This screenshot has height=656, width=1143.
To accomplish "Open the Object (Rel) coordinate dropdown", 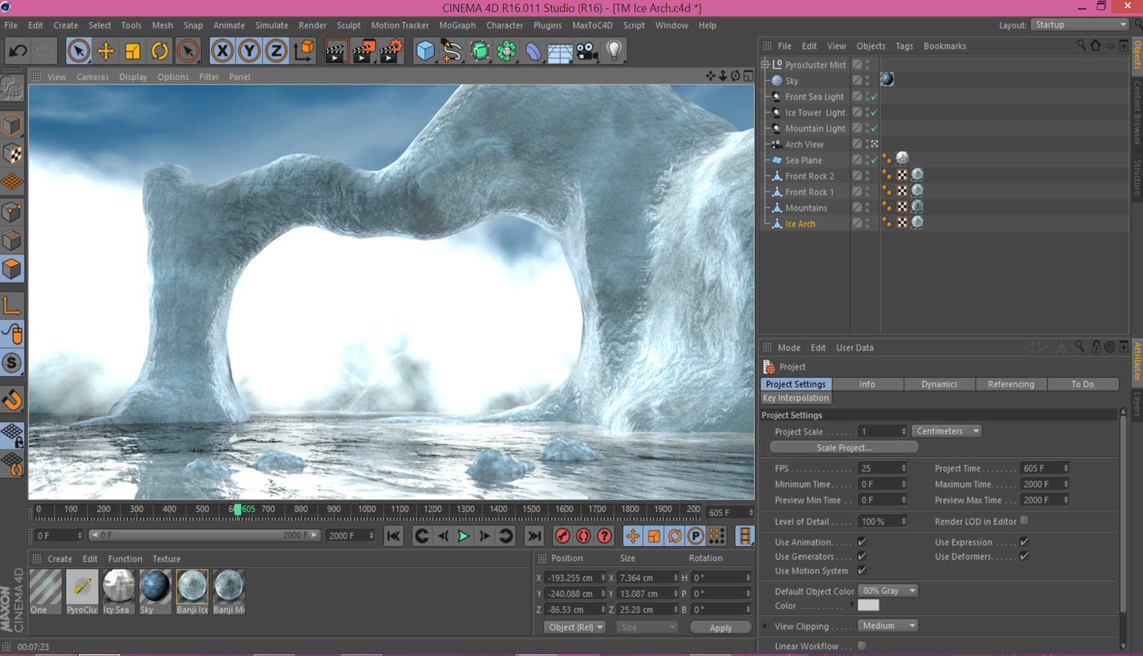I will pos(575,627).
